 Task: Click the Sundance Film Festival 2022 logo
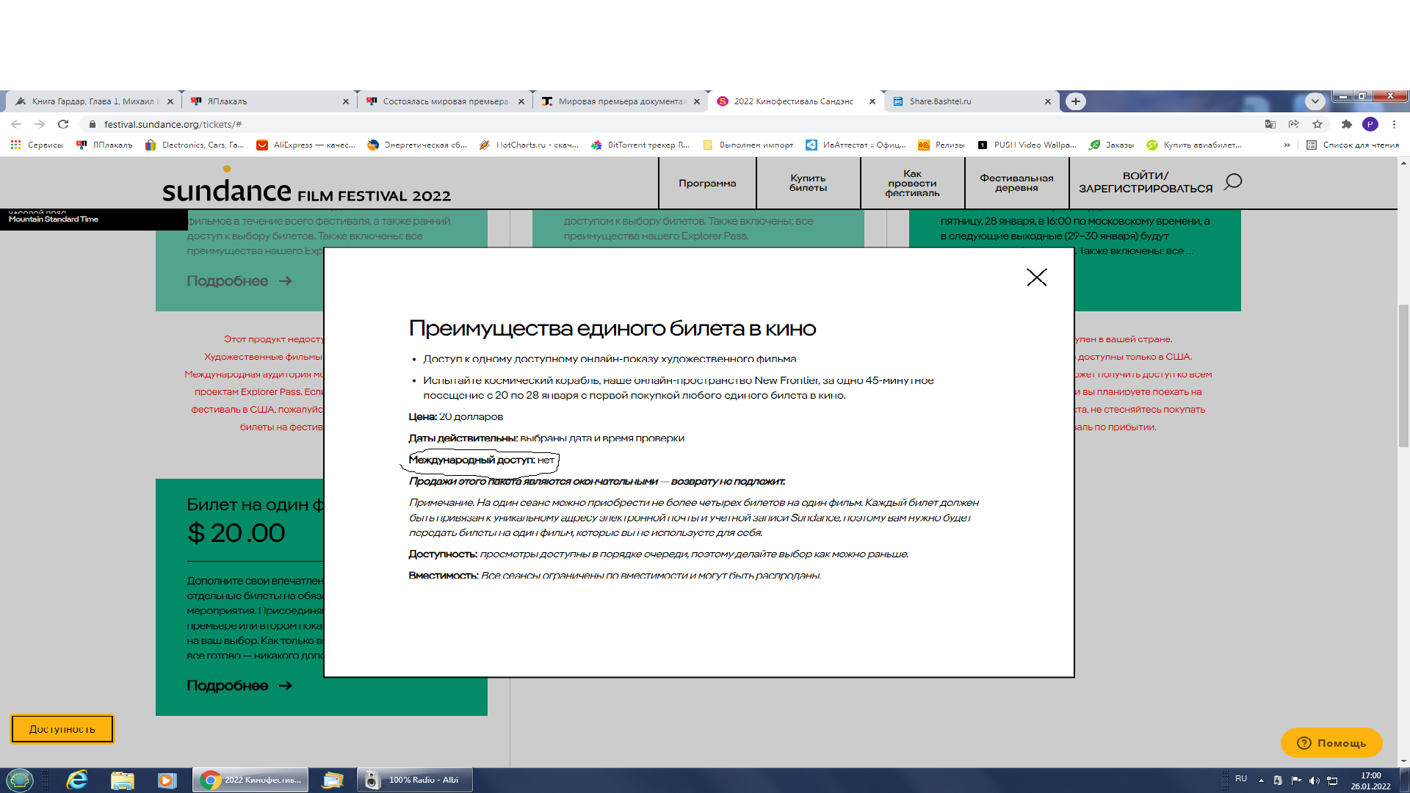click(x=306, y=186)
